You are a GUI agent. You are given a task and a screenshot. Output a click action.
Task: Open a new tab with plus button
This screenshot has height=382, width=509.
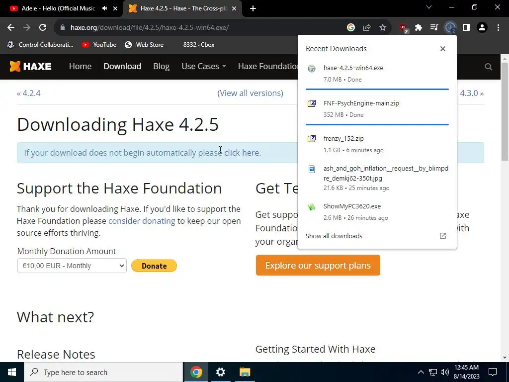[253, 8]
